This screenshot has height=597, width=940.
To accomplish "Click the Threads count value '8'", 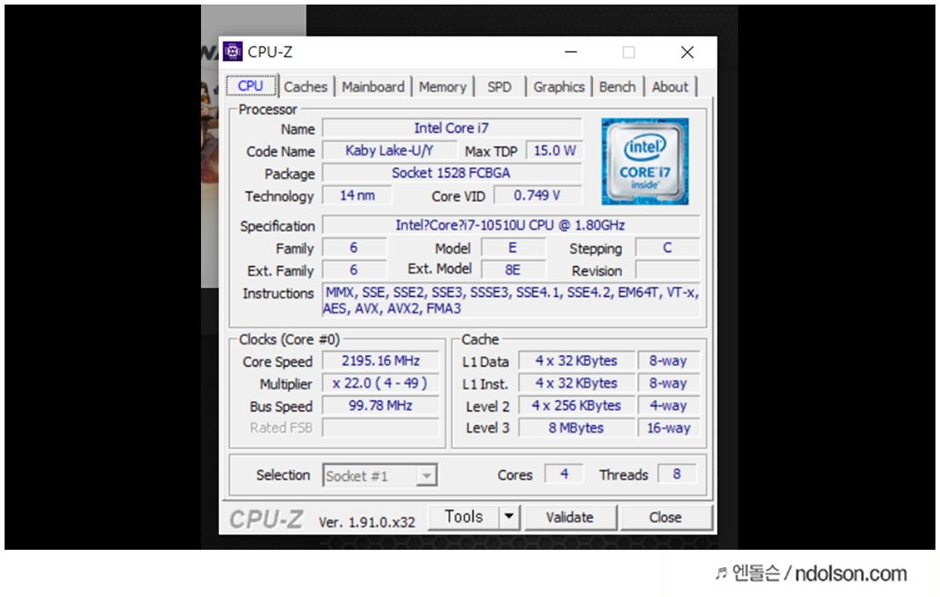I will pos(677,474).
